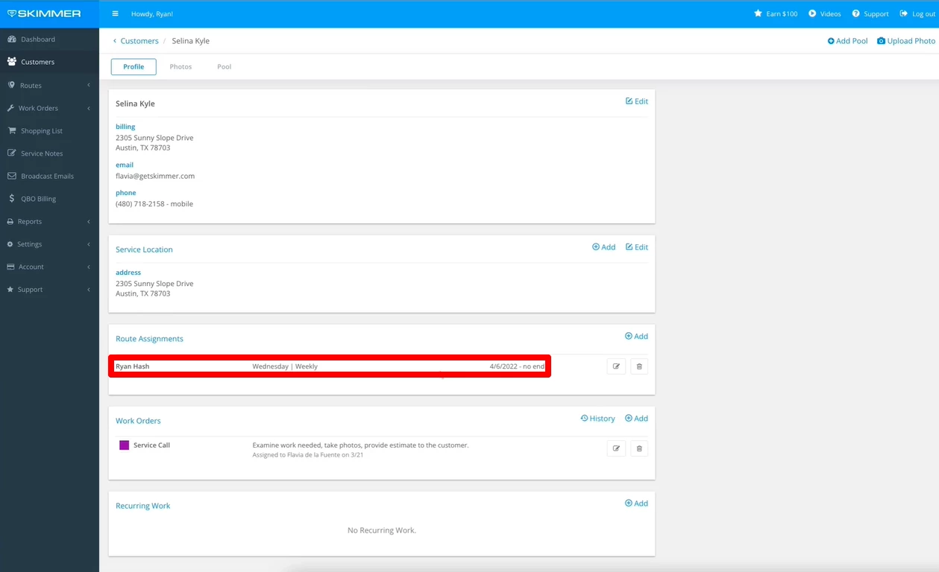Click 'Assigned to Flavia de la Fuente' text

point(308,455)
